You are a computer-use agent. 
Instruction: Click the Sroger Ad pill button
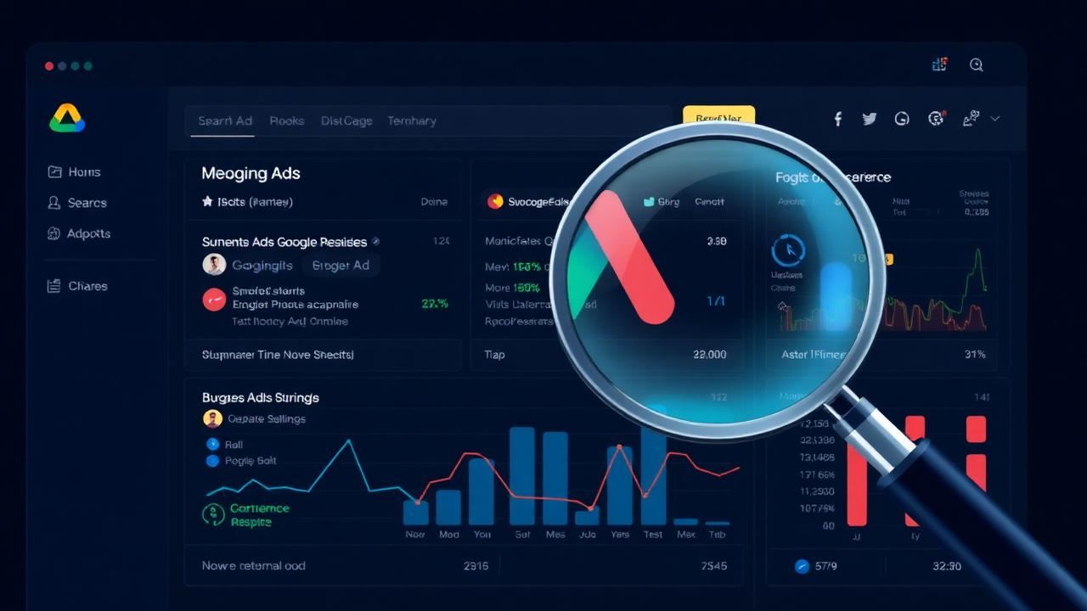pyautogui.click(x=341, y=266)
